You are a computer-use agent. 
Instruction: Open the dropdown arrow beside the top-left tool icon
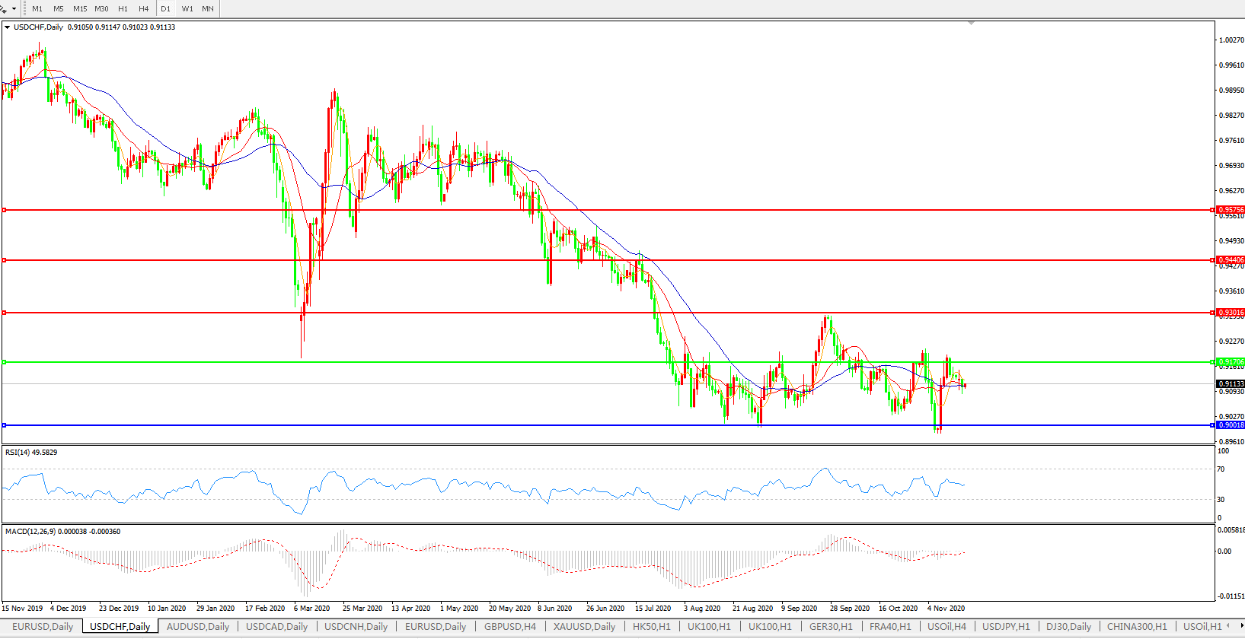(x=14, y=9)
